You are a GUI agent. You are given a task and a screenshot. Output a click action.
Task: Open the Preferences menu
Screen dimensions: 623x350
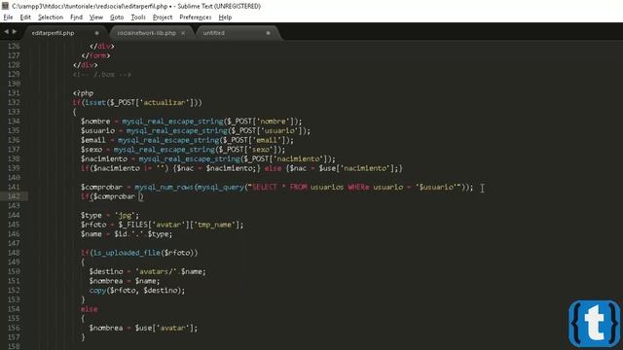coord(195,17)
